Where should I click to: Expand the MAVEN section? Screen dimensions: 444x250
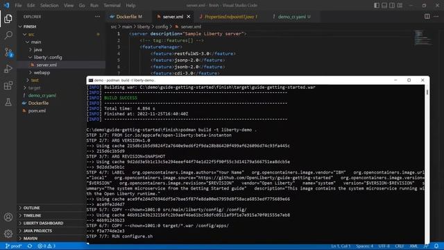31,238
